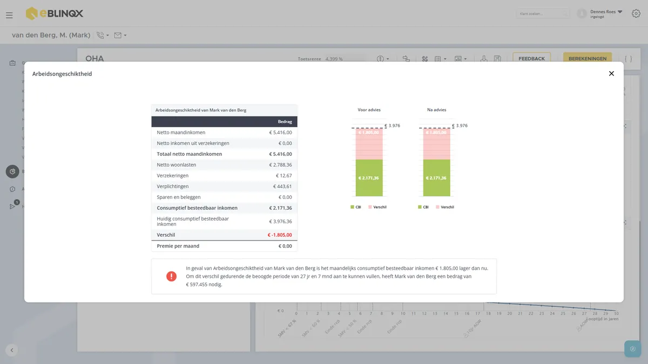Open the chart view dropdown
Viewport: 648px width, 364px height.
pos(460,59)
